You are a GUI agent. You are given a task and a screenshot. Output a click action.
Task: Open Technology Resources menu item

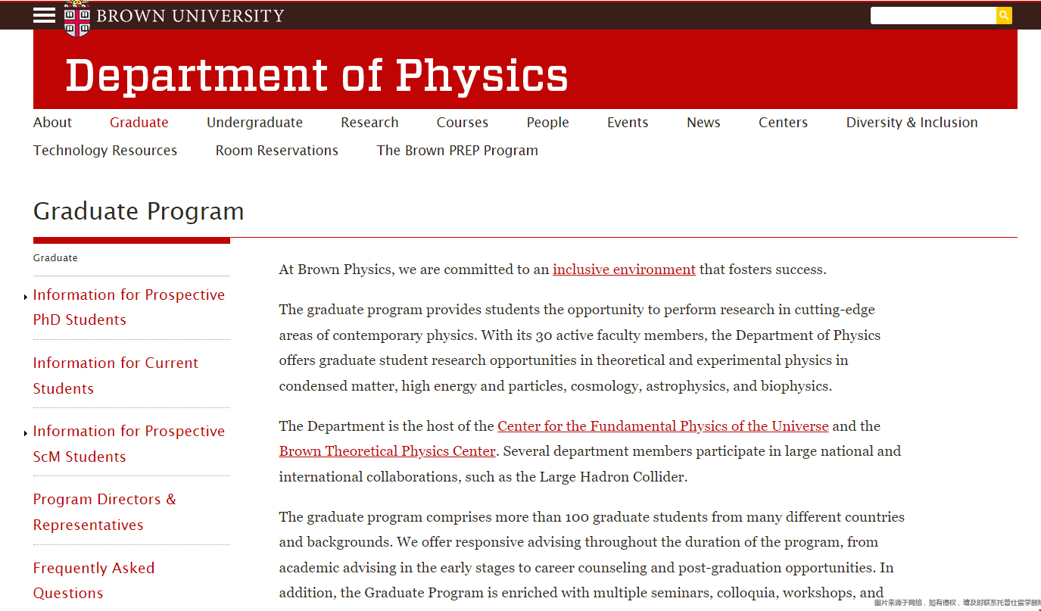(x=105, y=151)
